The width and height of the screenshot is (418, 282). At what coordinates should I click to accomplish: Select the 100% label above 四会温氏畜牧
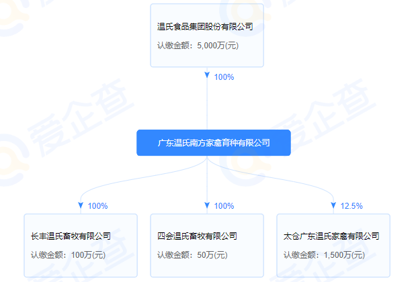(224, 206)
